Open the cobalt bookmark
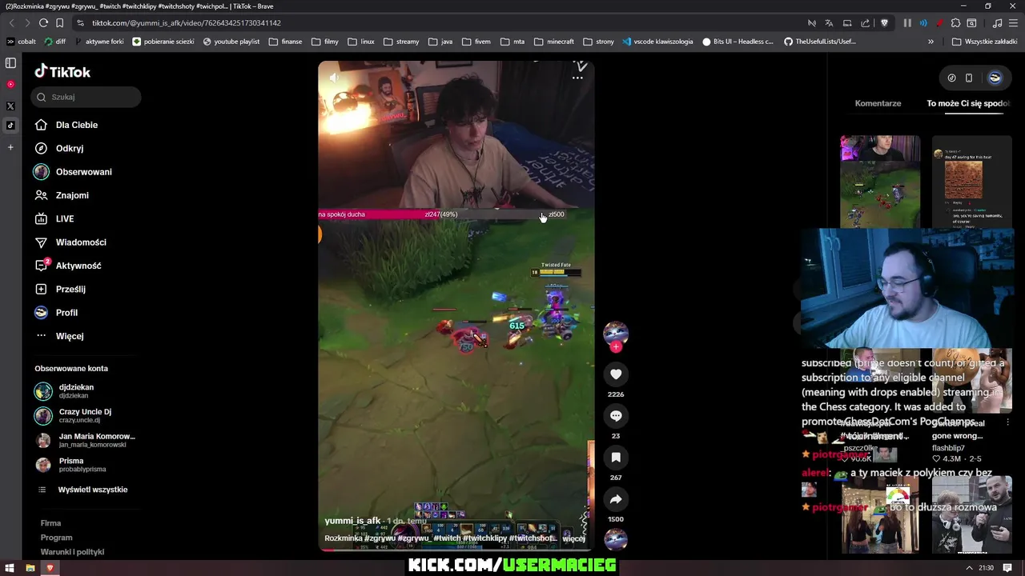The width and height of the screenshot is (1025, 576). pyautogui.click(x=21, y=42)
